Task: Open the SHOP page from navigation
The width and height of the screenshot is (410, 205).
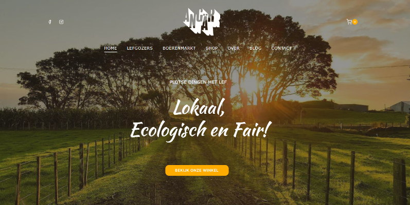Action: (211, 48)
